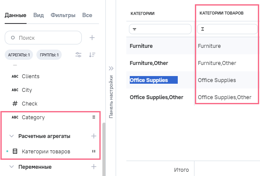
Task: Click the calculator icon beside Категории товаров
Action: (x=15, y=151)
